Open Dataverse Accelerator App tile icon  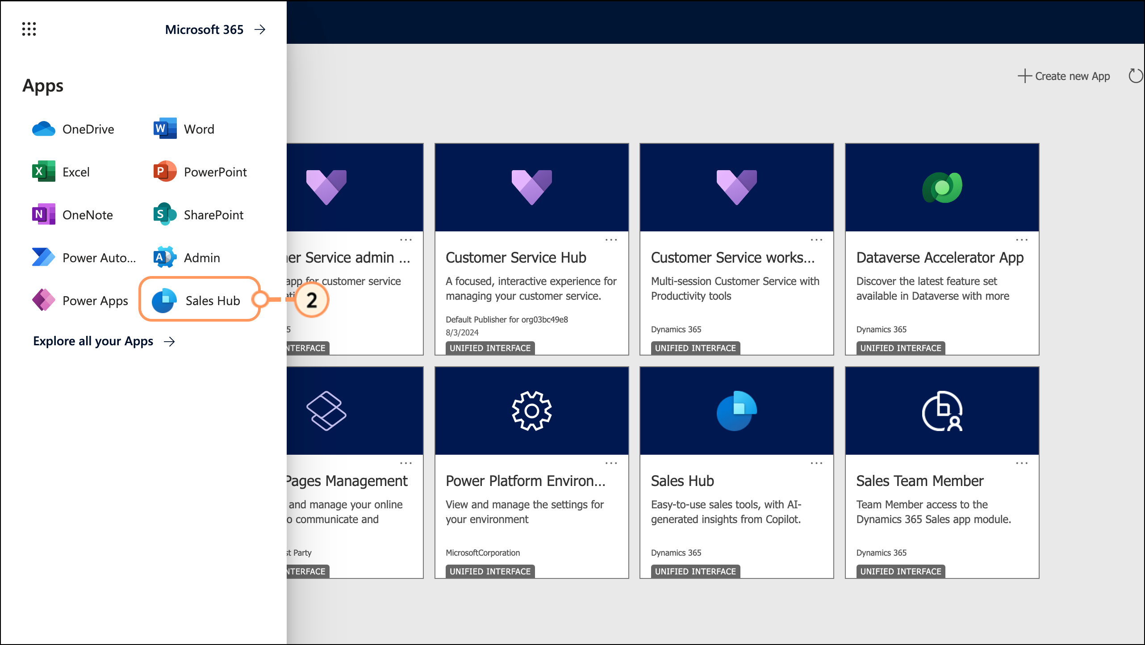pyautogui.click(x=942, y=188)
